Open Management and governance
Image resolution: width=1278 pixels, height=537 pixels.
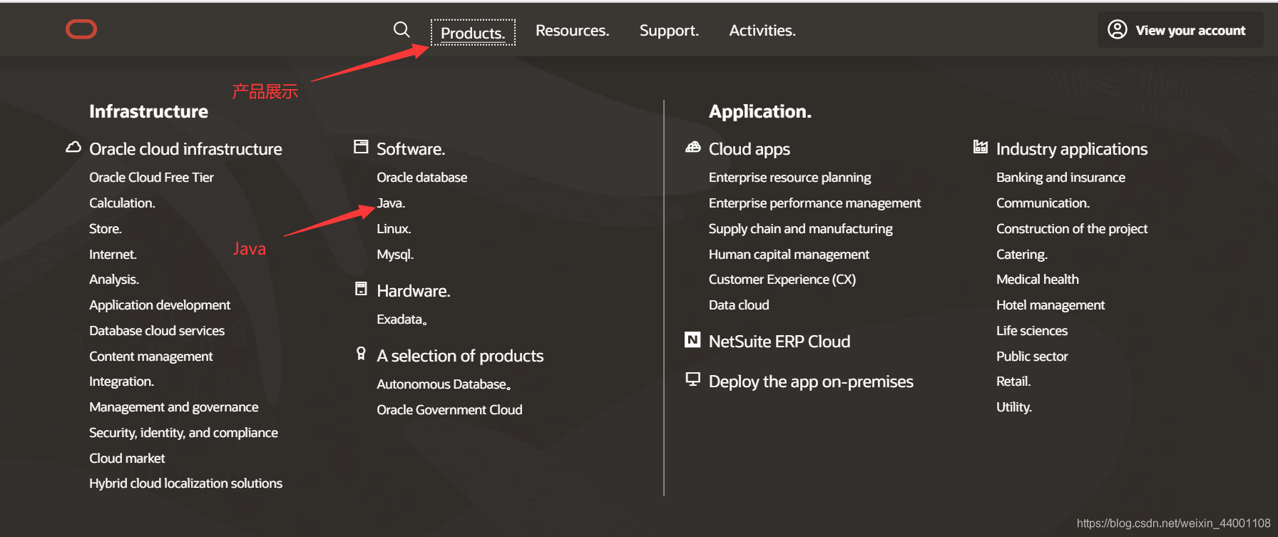point(174,407)
